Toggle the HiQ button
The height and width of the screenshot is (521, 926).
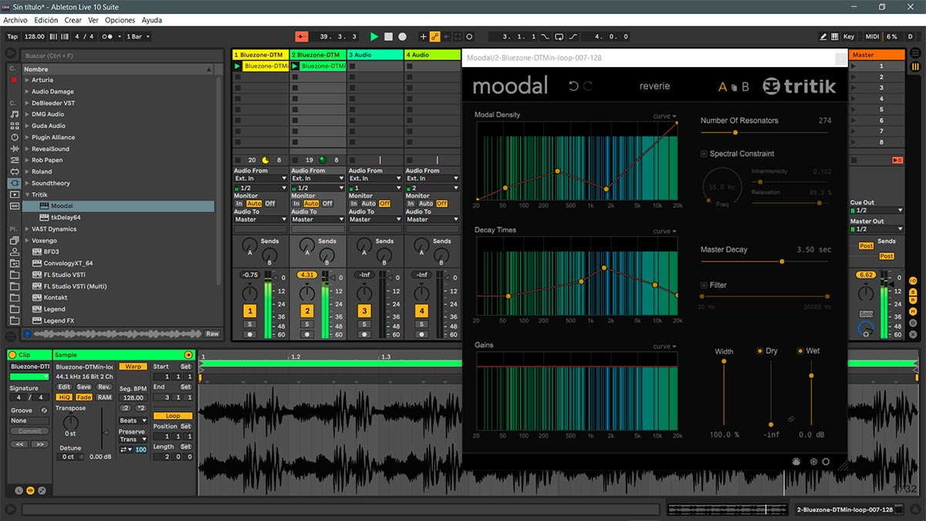pos(64,398)
